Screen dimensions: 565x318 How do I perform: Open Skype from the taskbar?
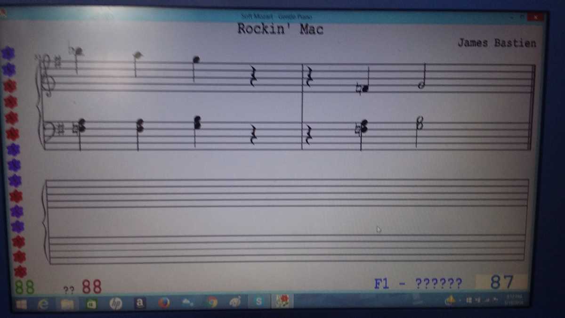click(258, 302)
